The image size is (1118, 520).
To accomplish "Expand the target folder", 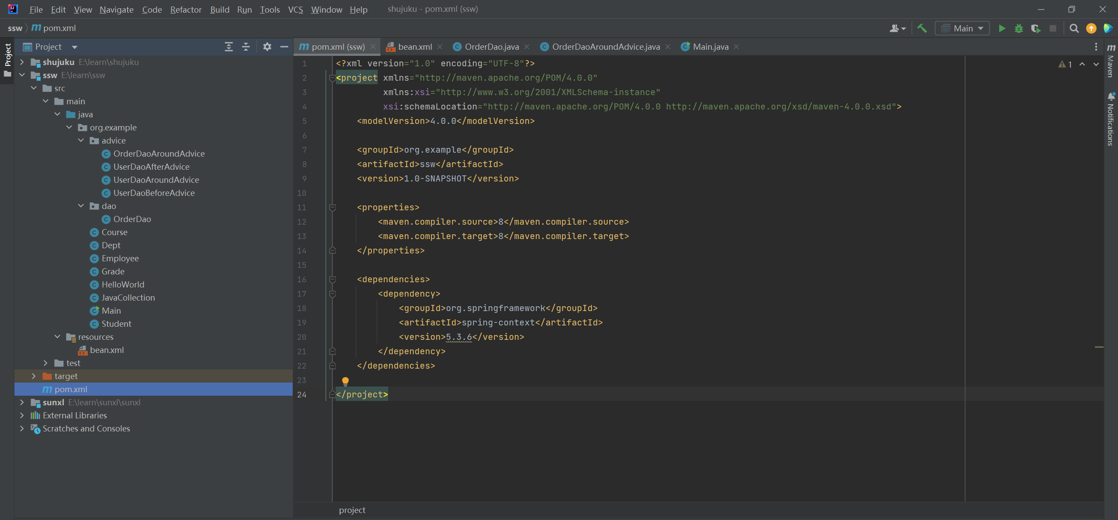I will click(34, 376).
